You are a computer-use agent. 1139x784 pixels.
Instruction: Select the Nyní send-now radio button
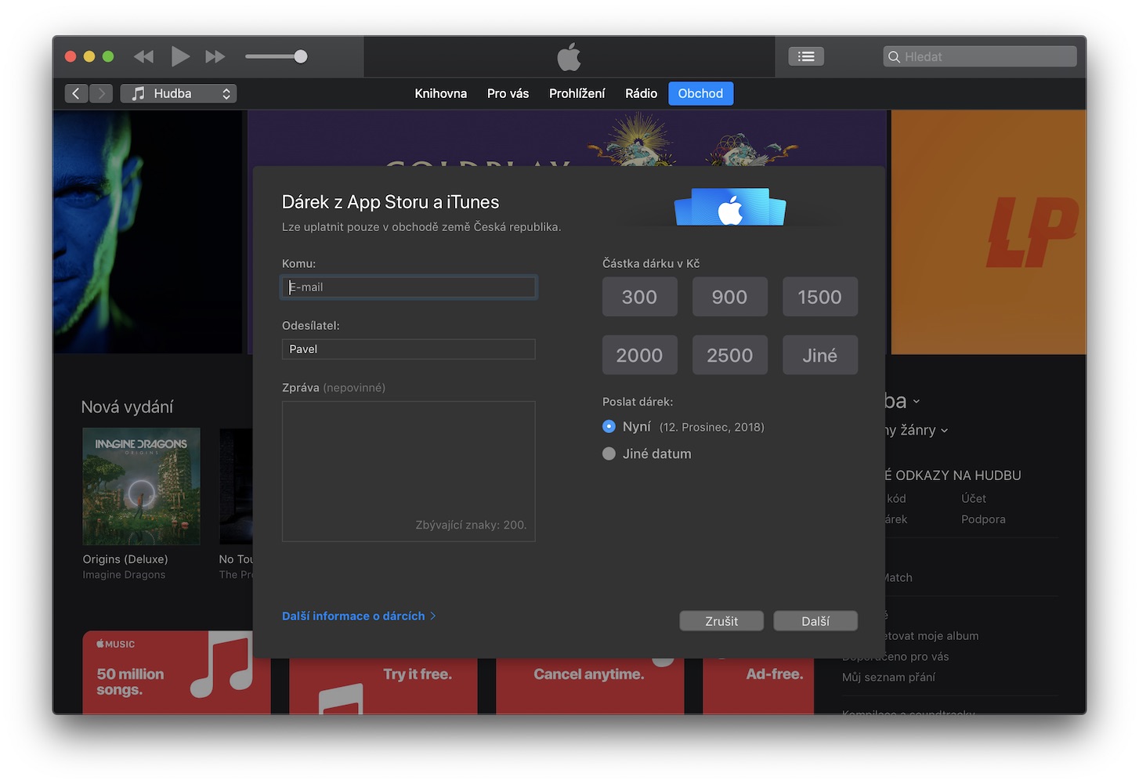click(x=609, y=427)
